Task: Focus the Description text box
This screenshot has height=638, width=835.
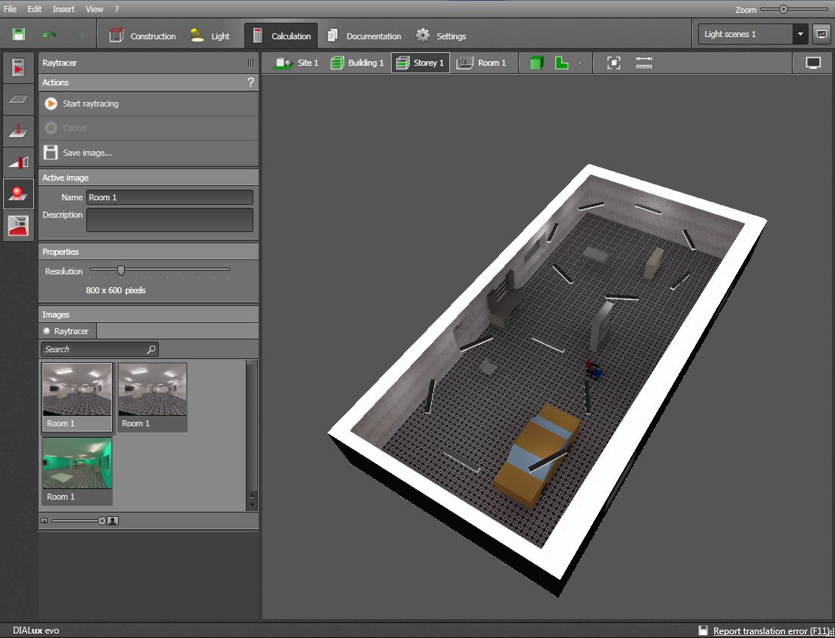Action: (170, 220)
